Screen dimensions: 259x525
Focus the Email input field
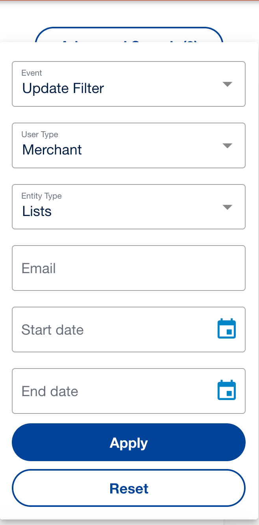point(129,268)
